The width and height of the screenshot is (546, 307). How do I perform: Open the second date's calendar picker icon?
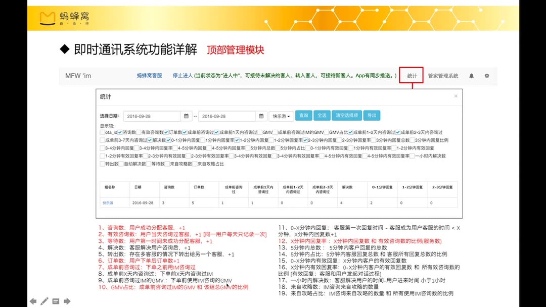coord(261,116)
